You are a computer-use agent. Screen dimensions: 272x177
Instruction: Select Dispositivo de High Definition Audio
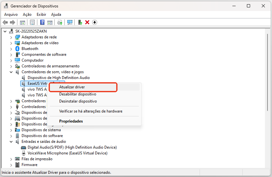(x=59, y=78)
